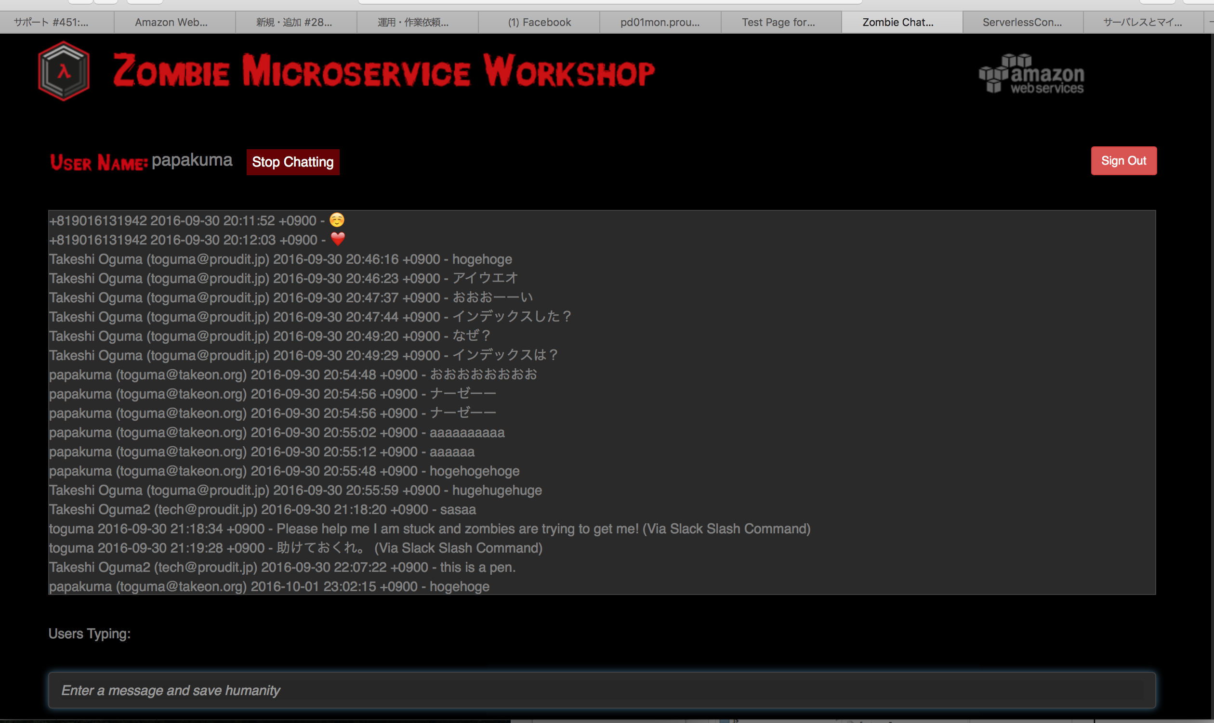The image size is (1214, 723).
Task: Click the papakuma user name label
Action: 192,160
